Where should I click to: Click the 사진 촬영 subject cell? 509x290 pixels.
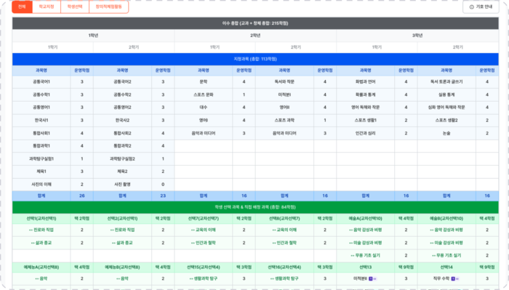point(122,185)
